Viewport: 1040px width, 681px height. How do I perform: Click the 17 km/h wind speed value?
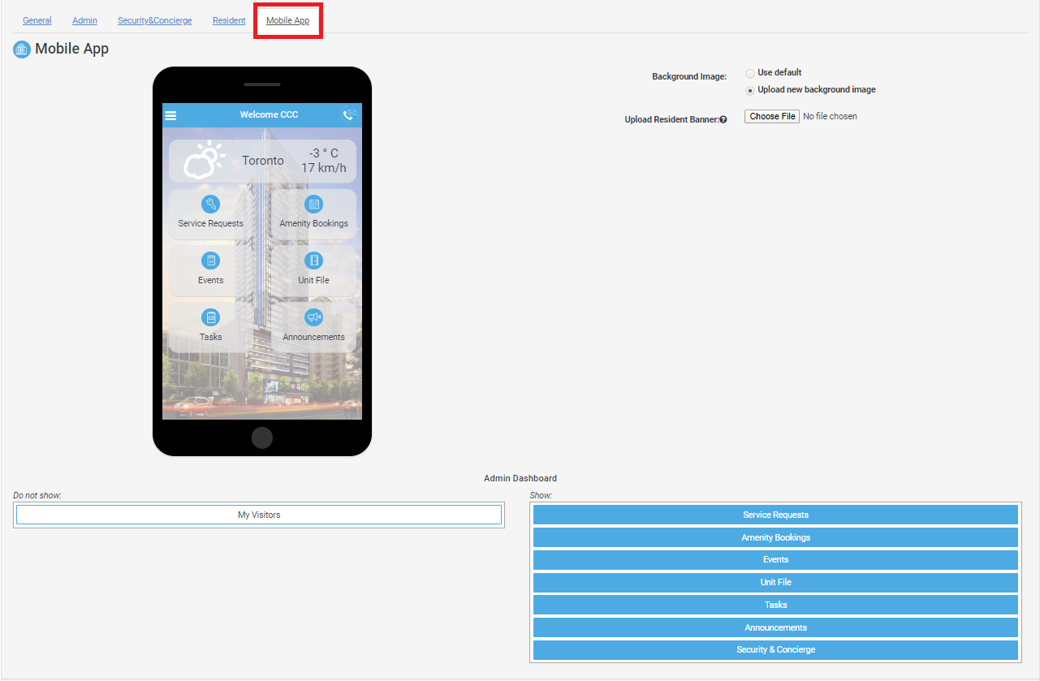click(324, 168)
